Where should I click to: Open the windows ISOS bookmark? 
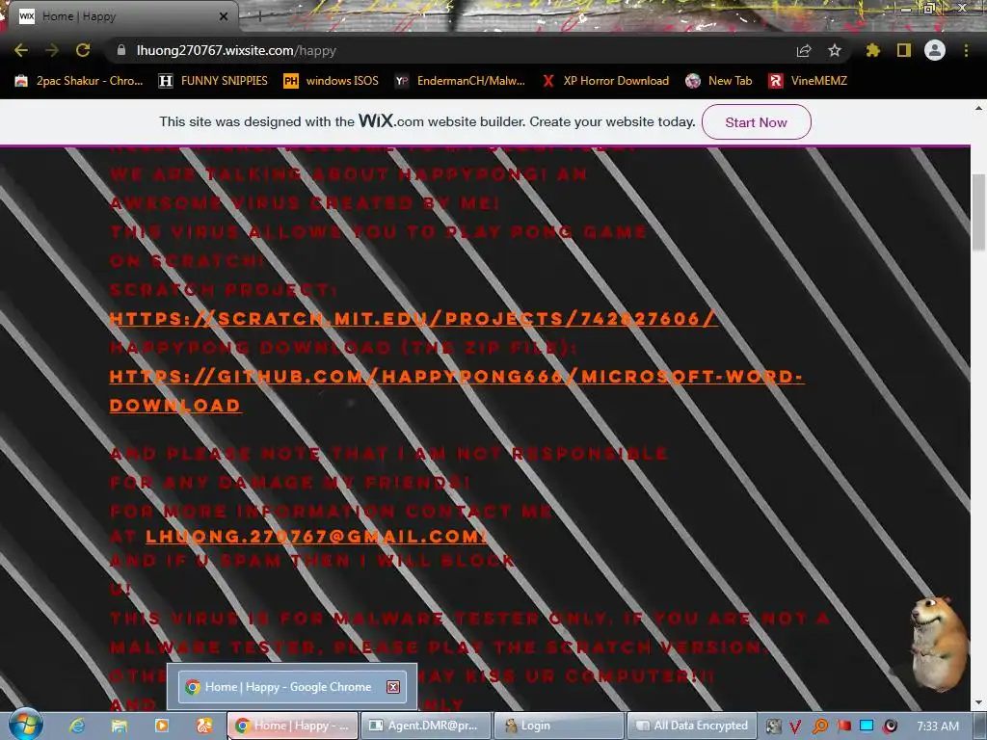(332, 81)
